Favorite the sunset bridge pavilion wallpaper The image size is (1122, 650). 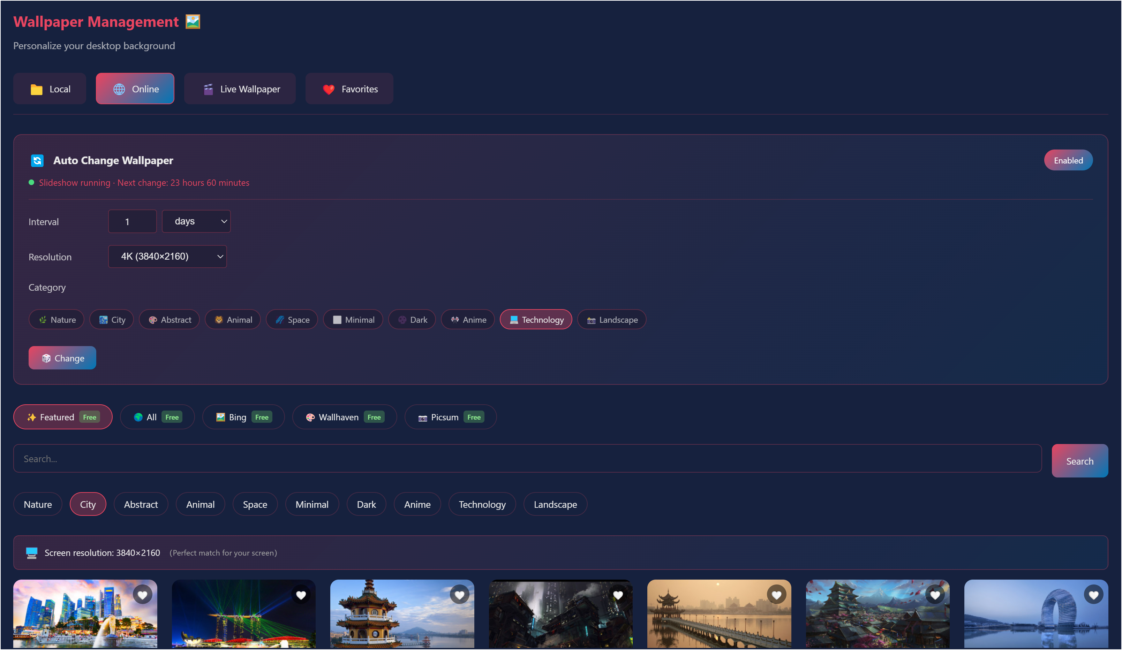(x=776, y=595)
